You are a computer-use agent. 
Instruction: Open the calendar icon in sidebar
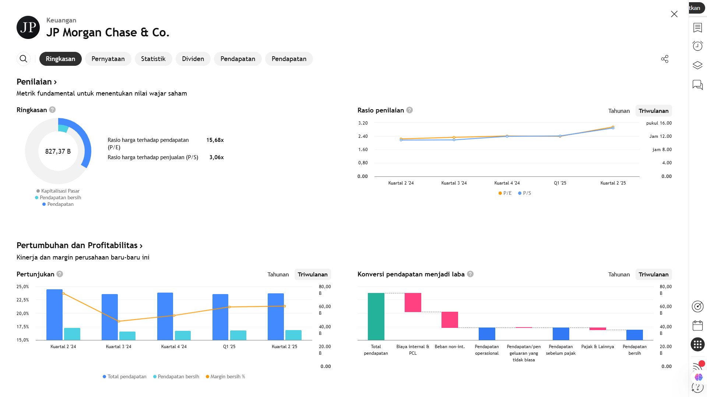coord(697,326)
